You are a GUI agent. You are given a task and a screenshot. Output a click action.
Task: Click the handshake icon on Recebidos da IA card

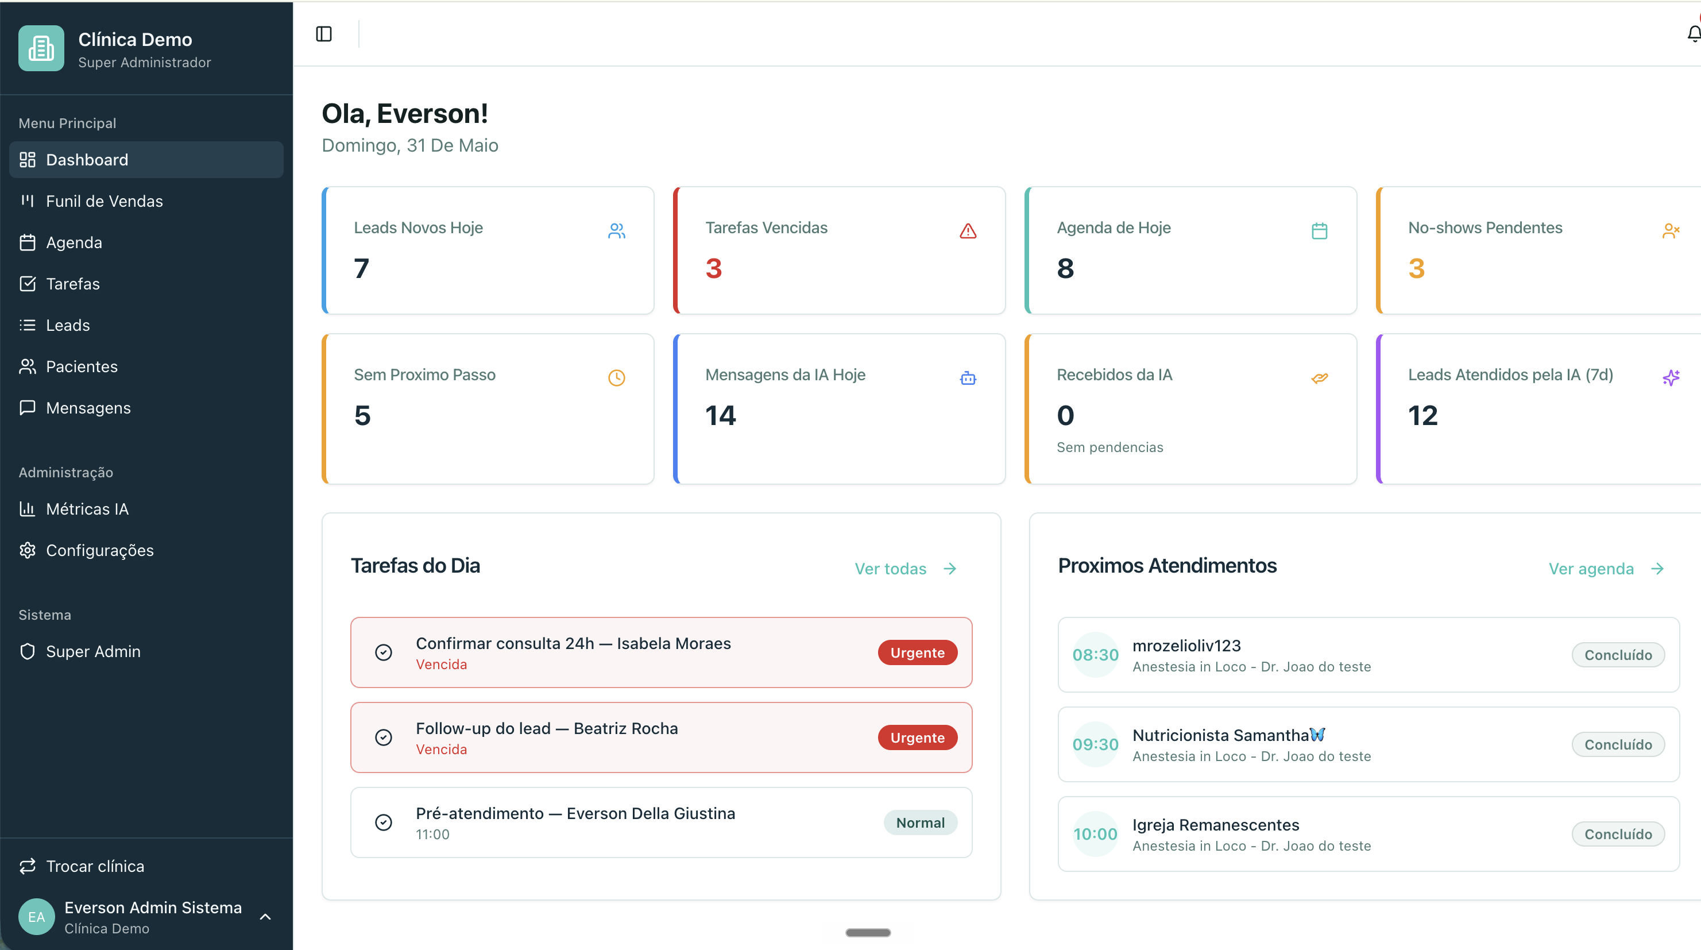1319,378
